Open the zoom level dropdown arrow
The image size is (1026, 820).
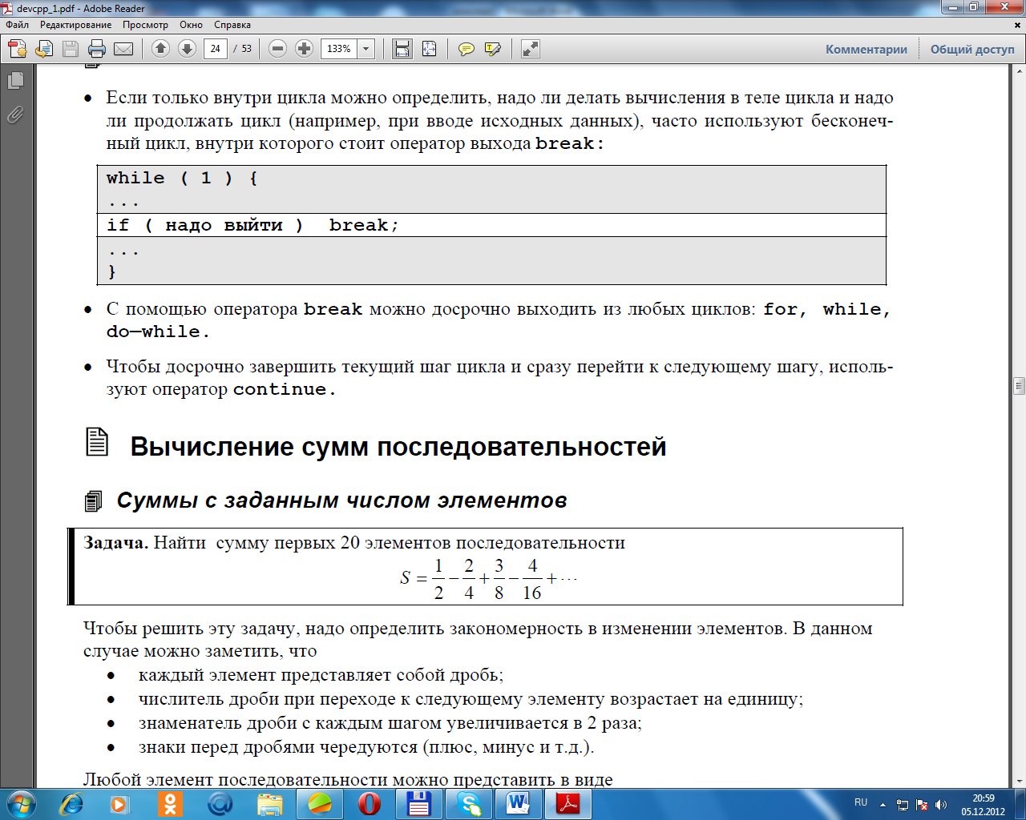coord(366,49)
